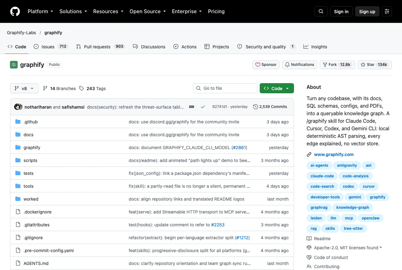Click the Readme book icon

coord(309,239)
